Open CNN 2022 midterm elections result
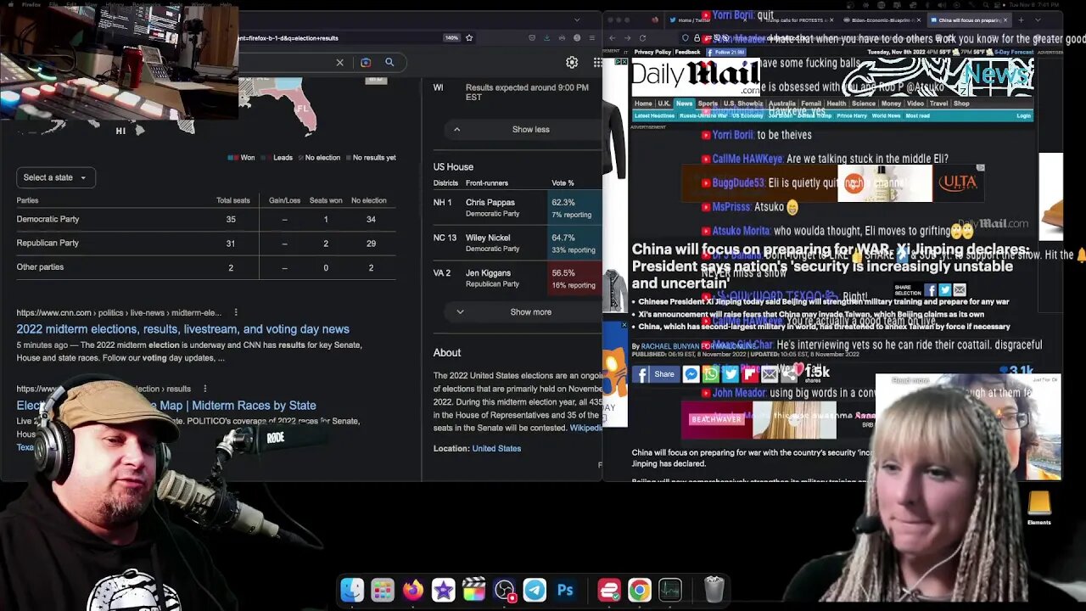This screenshot has width=1086, height=611. (x=183, y=329)
